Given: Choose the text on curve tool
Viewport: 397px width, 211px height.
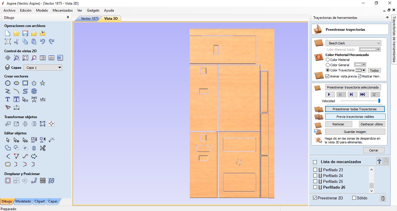Looking at the screenshot, I should [43, 99].
